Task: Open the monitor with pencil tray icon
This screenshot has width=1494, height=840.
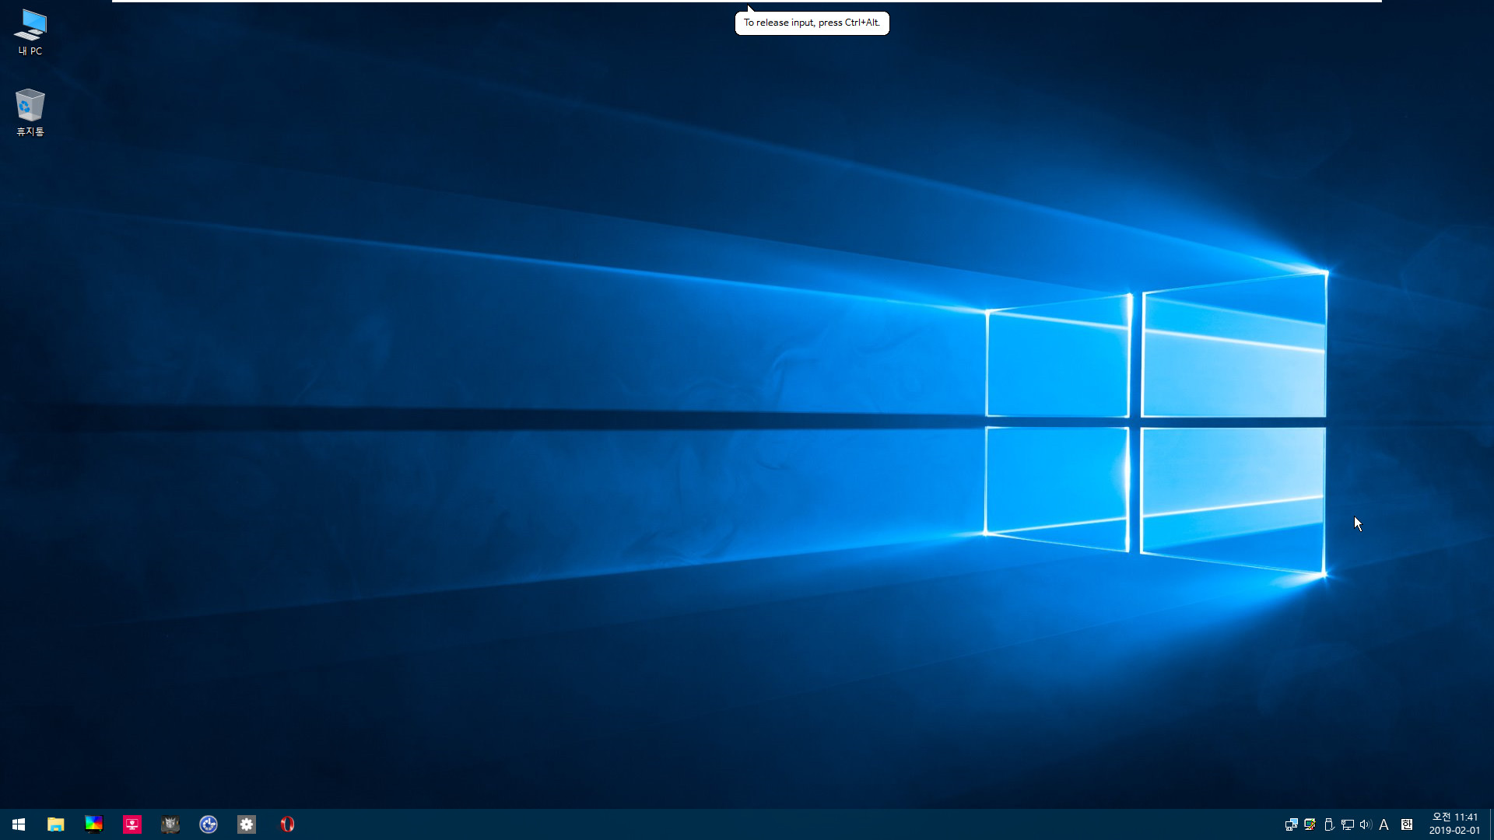Action: point(1310,824)
